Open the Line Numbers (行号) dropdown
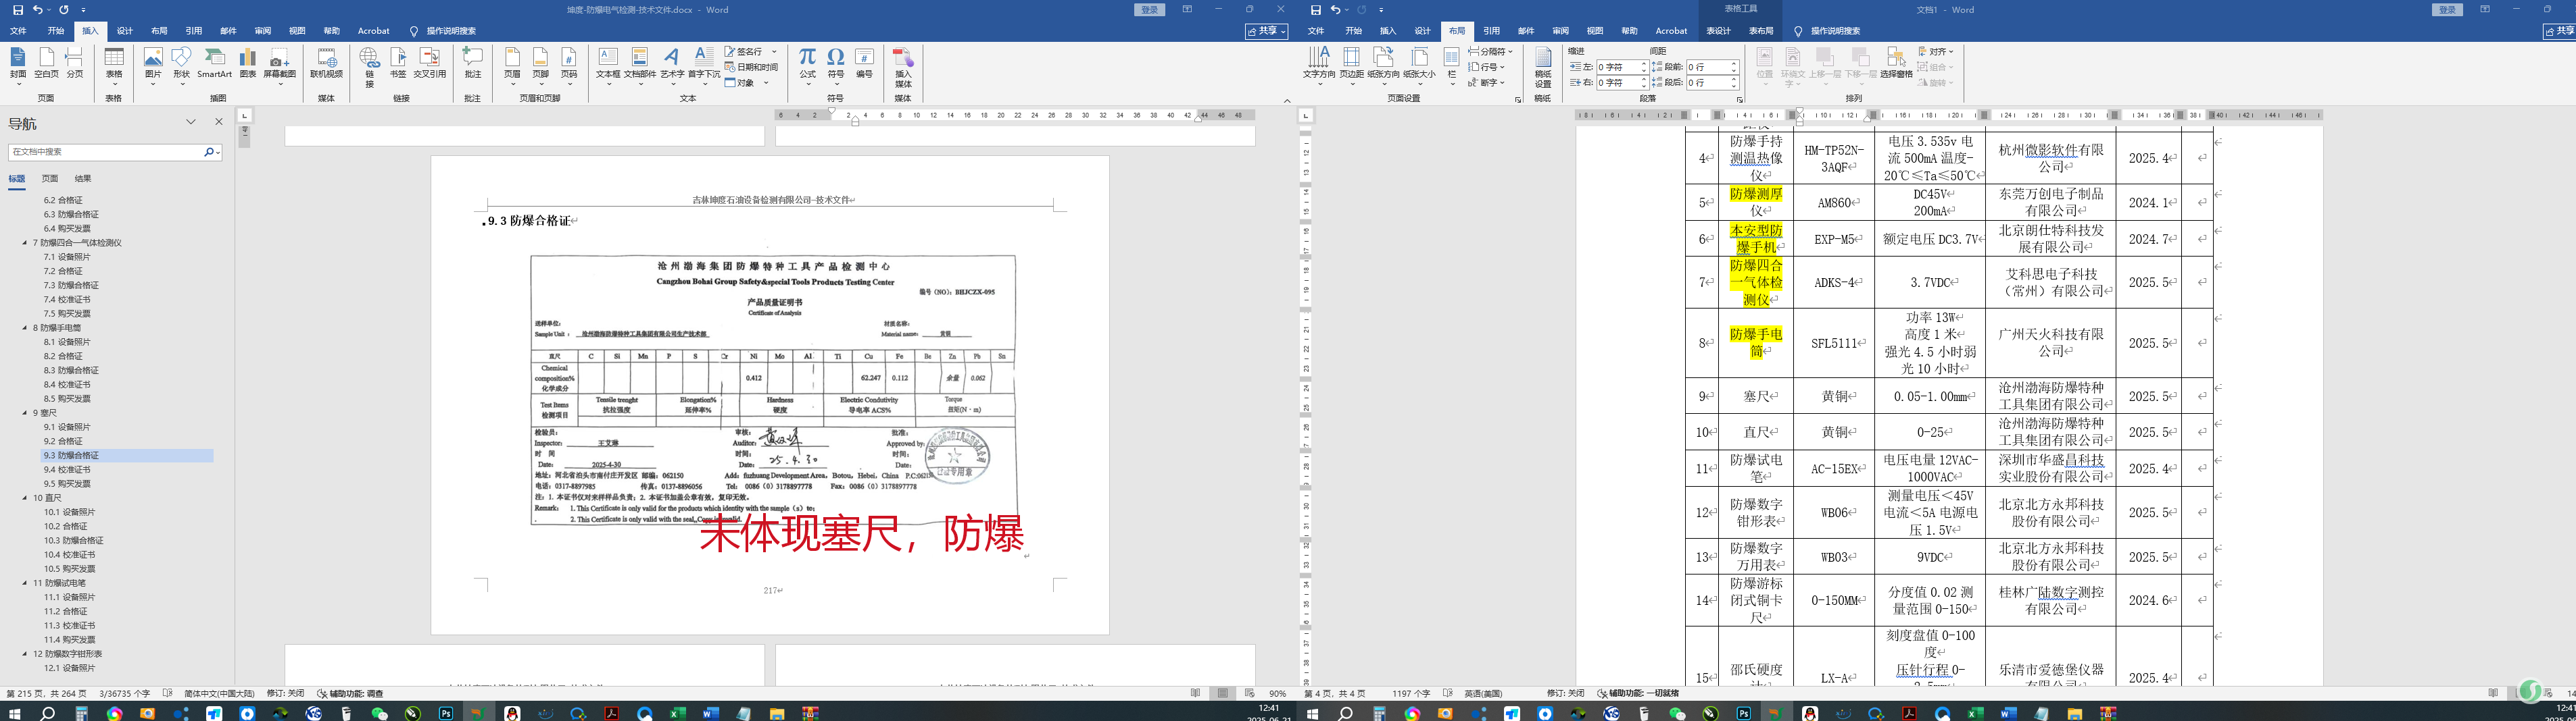The width and height of the screenshot is (2576, 721). pos(1486,67)
